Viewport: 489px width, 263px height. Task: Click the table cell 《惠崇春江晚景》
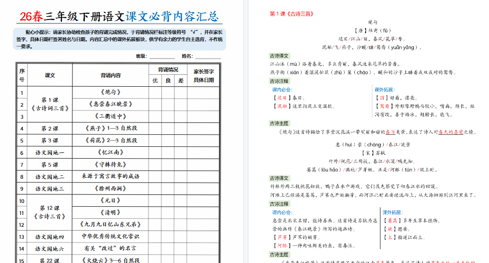pyautogui.click(x=110, y=104)
